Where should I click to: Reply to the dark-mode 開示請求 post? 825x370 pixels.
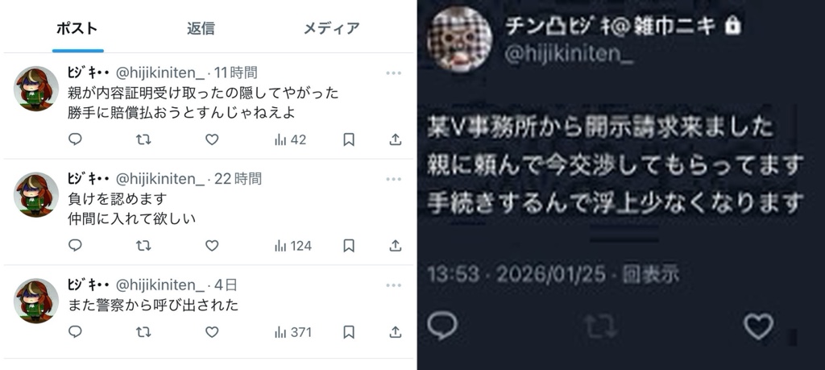[x=442, y=326]
